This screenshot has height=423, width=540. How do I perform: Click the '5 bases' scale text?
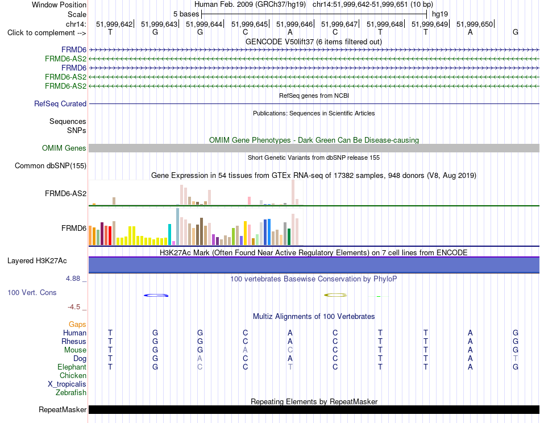point(186,14)
